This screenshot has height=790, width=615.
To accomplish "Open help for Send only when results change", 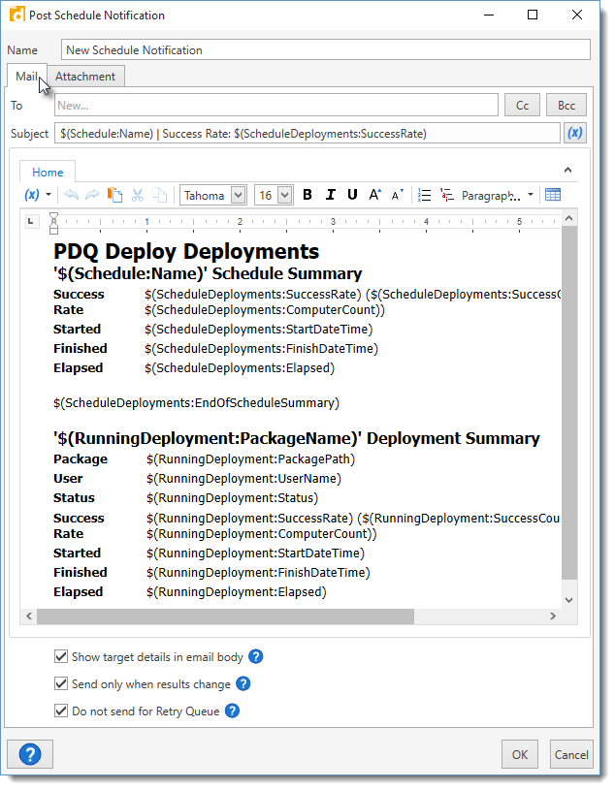I will pos(243,684).
